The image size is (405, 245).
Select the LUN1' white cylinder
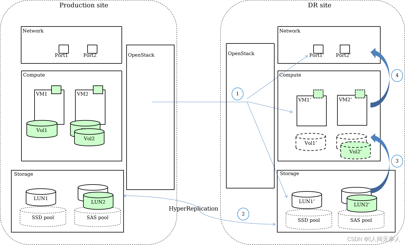pyautogui.click(x=307, y=200)
